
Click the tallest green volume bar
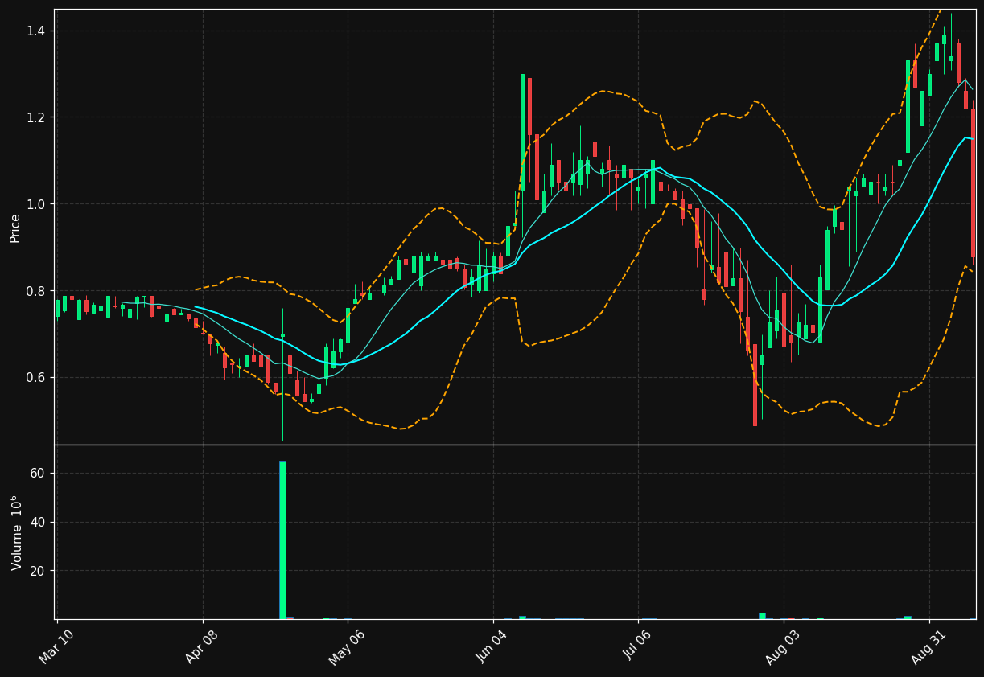coord(282,540)
